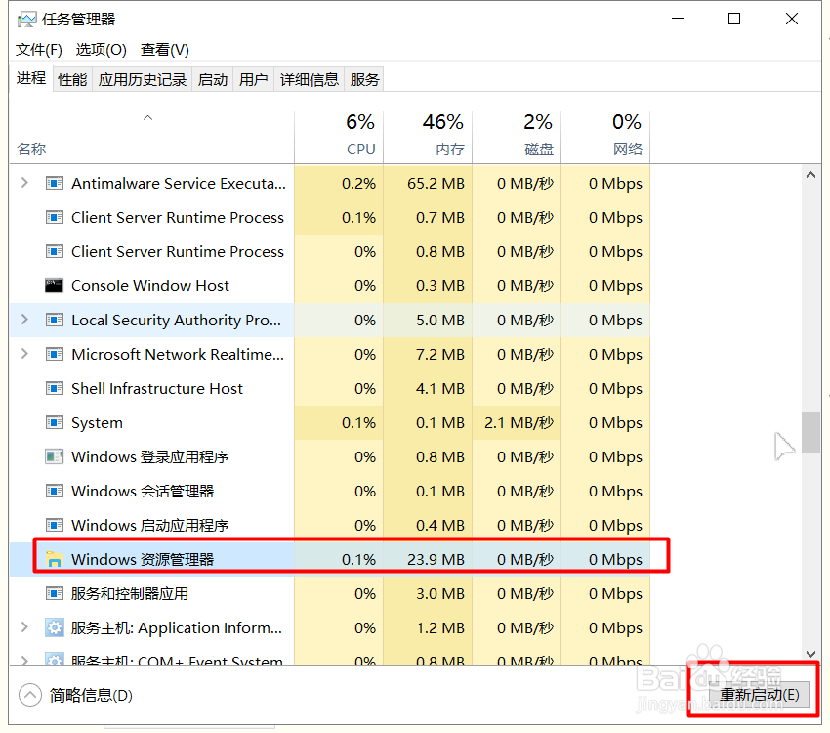Image resolution: width=830 pixels, height=733 pixels.
Task: Click the sort arrow above 名称 column
Action: [x=148, y=118]
